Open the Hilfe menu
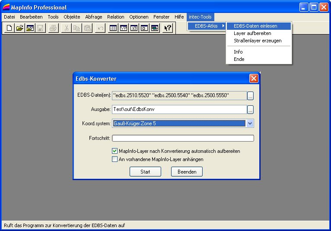Image resolution: width=331 pixels, height=231 pixels. [179, 17]
